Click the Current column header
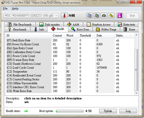144x118 pixels. [x=58, y=36]
